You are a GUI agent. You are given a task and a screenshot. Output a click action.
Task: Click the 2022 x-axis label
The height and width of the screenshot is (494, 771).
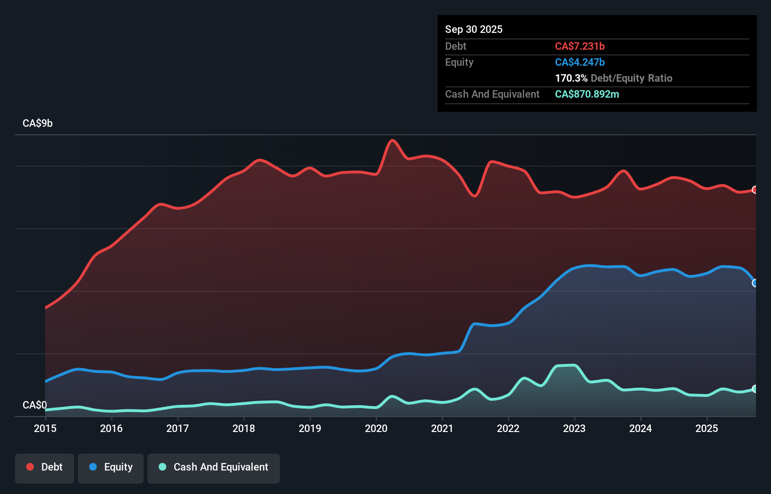tap(508, 428)
